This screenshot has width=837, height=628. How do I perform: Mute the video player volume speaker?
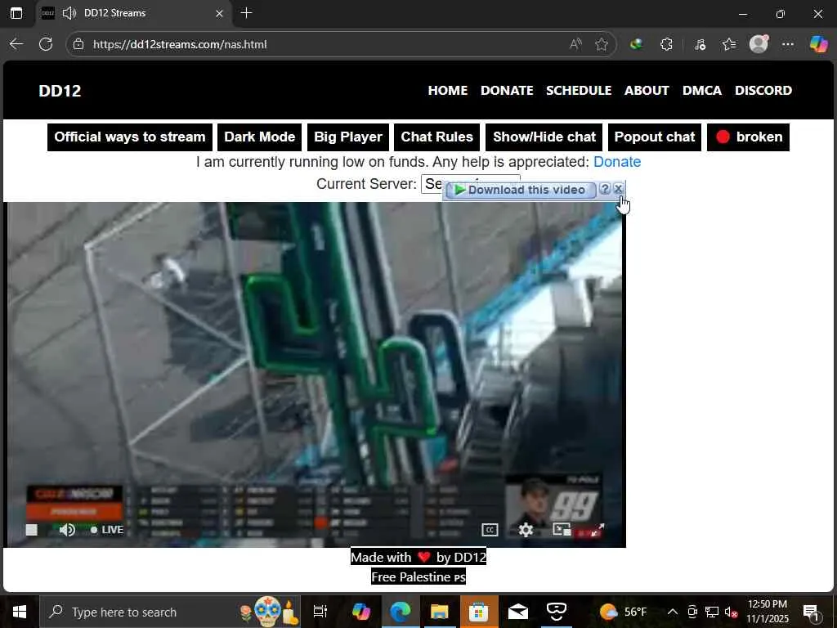(x=67, y=529)
